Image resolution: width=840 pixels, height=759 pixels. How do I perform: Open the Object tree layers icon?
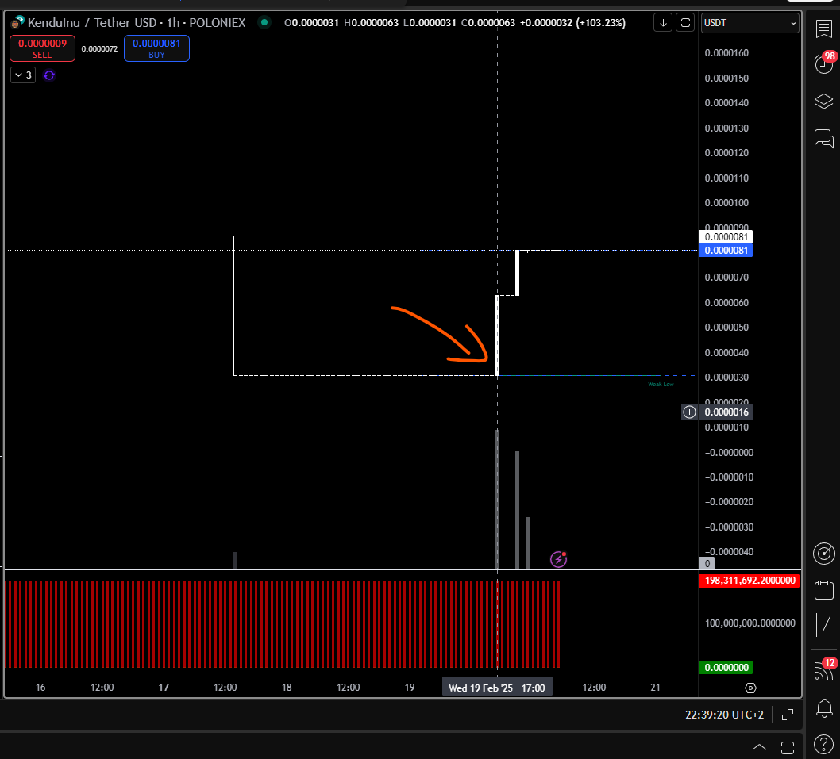[823, 102]
